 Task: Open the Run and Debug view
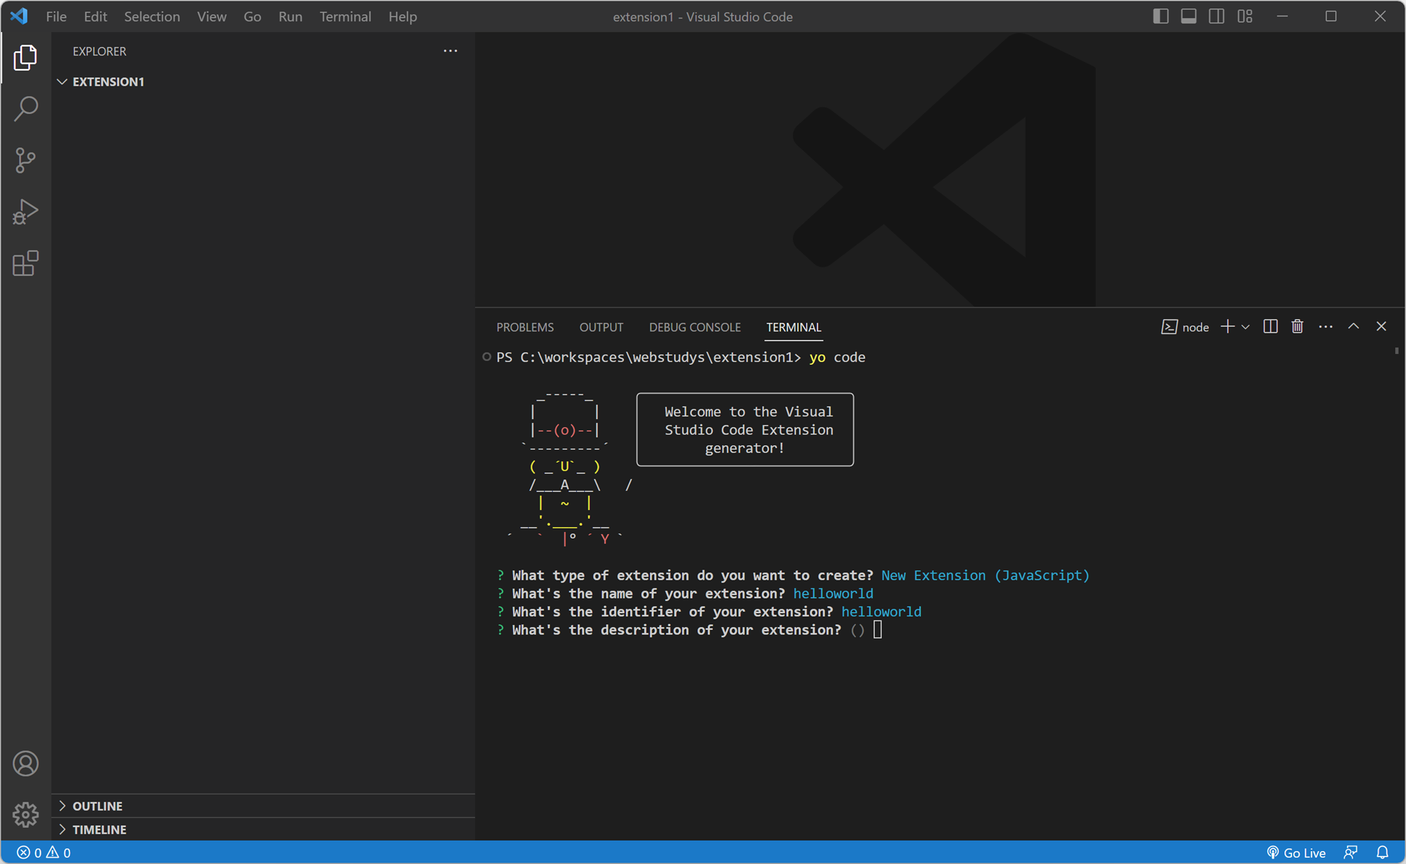(x=25, y=212)
